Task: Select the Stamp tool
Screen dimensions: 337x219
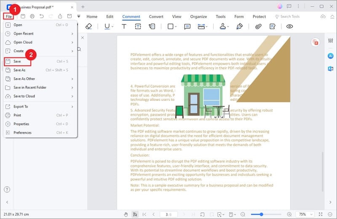Action: pos(223,26)
